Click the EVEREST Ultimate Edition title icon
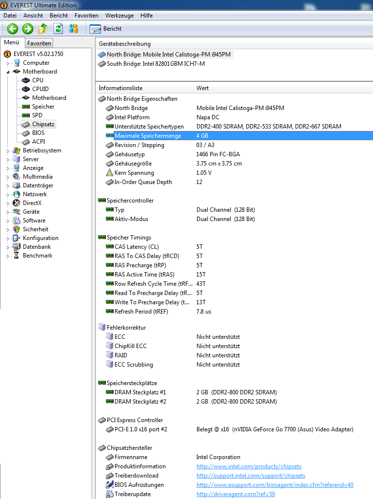 (x=4, y=5)
